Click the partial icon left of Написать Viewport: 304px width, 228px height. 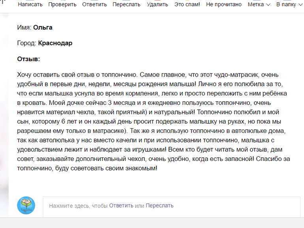click(2, 2)
